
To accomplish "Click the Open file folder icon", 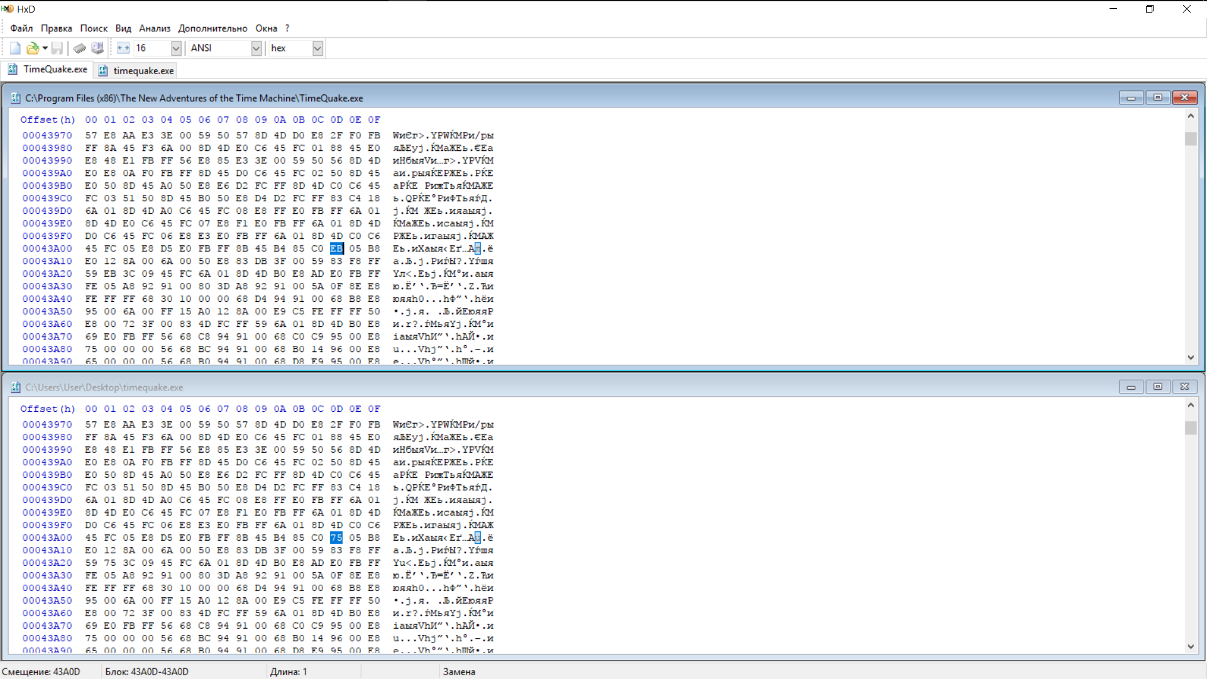I will 32,48.
